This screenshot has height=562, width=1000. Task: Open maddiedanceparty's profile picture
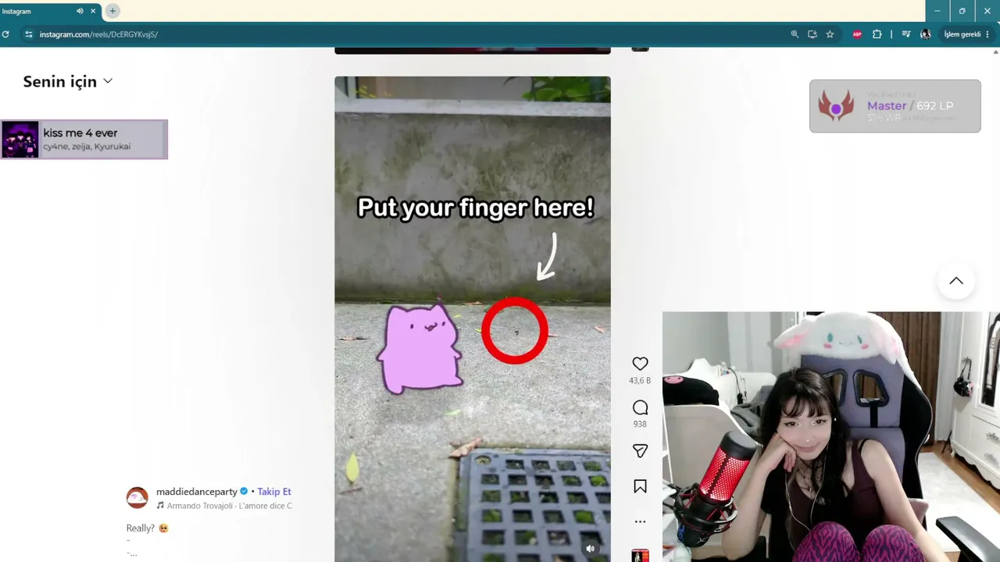(x=137, y=498)
